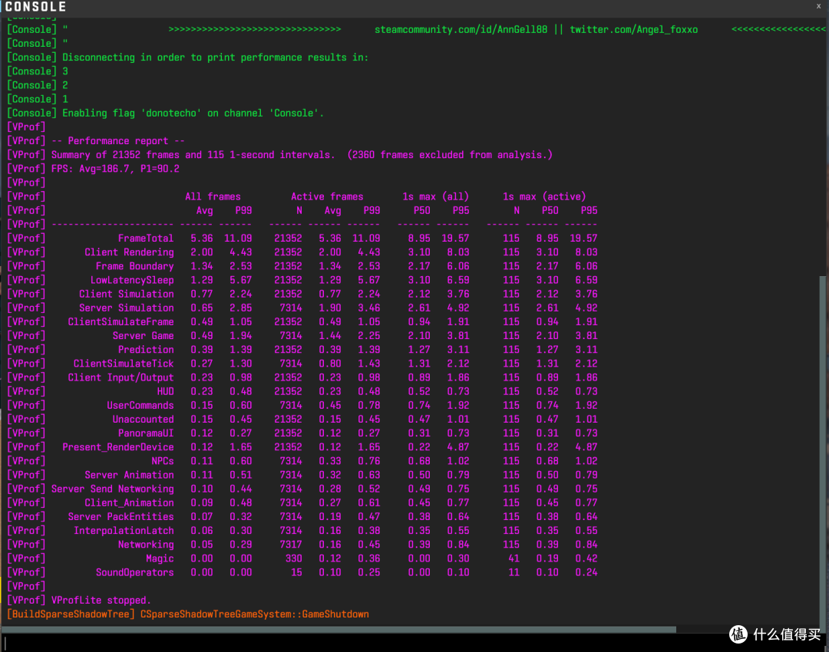Select the FrameTotal row label

pyautogui.click(x=145, y=239)
